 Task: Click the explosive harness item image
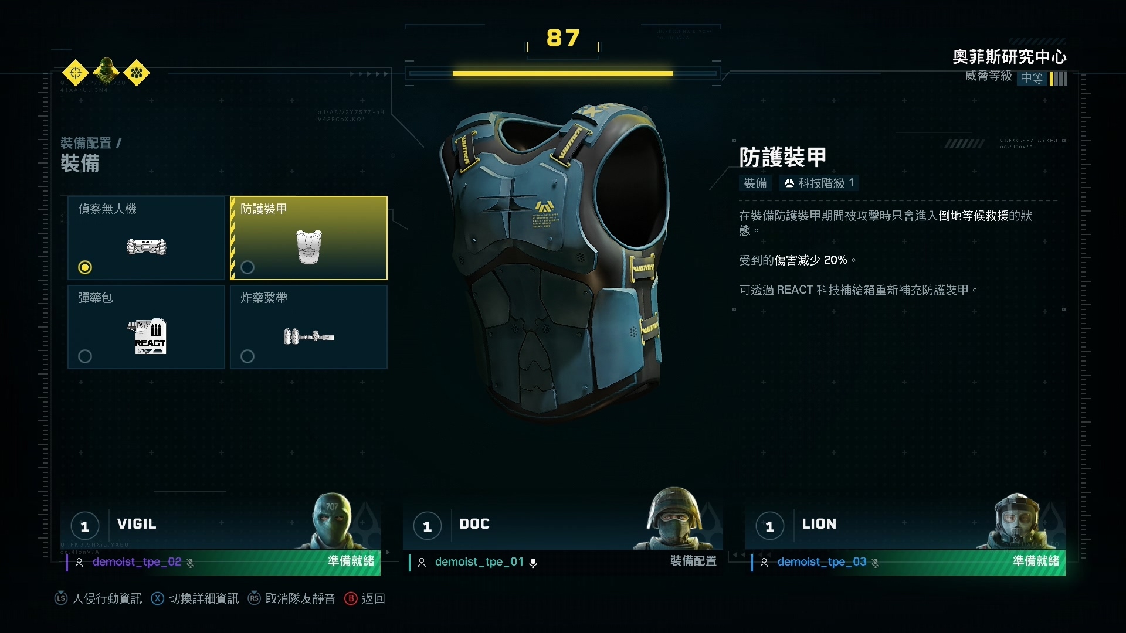[309, 336]
